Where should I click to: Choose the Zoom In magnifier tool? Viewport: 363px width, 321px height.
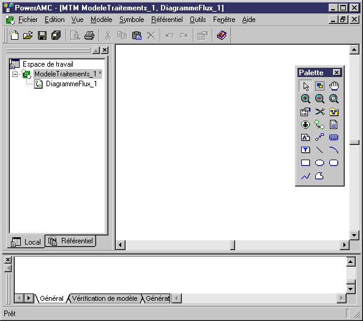pos(305,99)
